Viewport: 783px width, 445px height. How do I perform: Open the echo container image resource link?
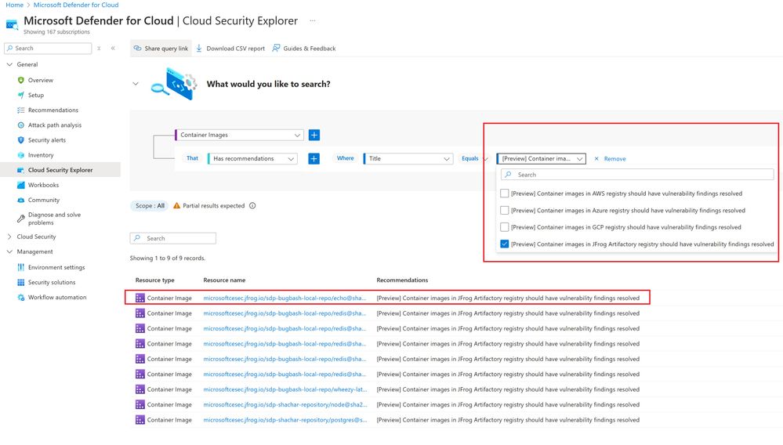pos(285,298)
